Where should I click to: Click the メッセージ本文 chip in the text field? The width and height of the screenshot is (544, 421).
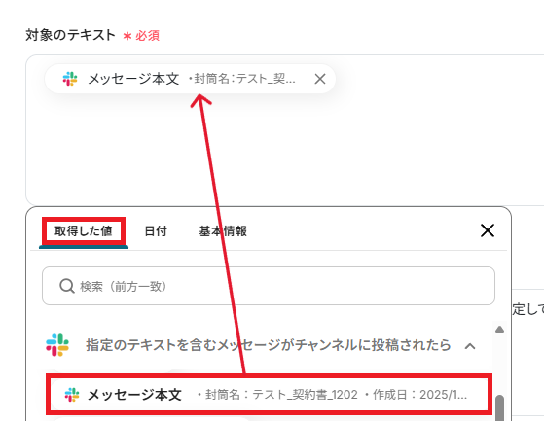190,79
